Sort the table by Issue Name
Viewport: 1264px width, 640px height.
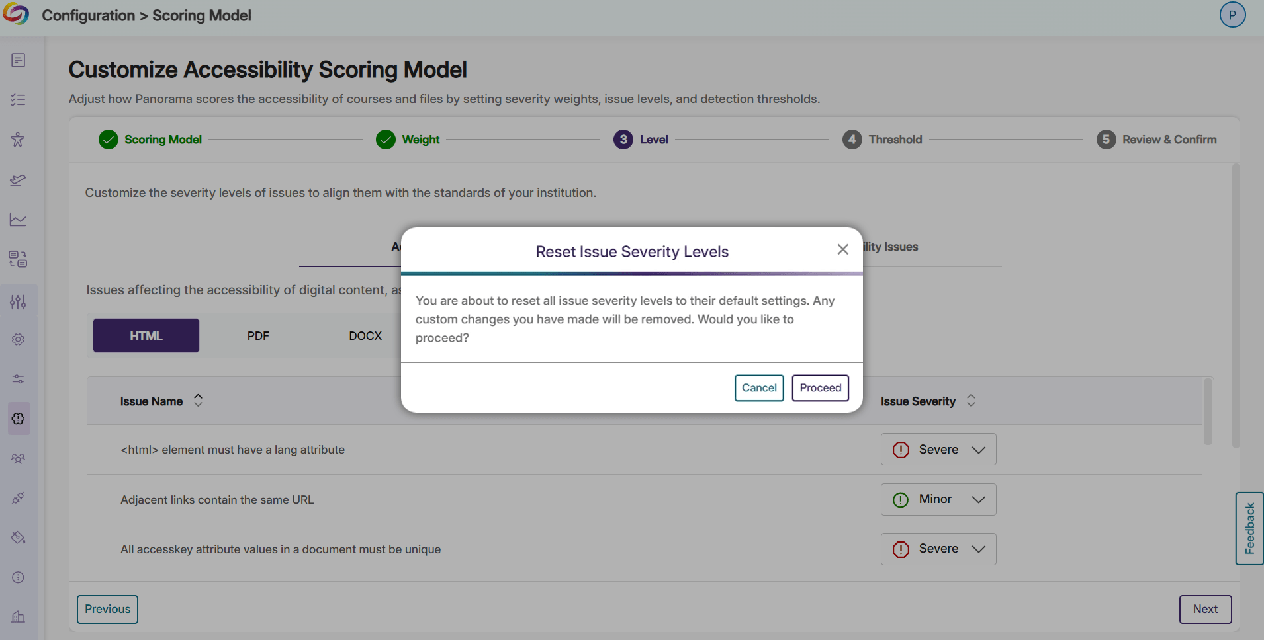(197, 400)
